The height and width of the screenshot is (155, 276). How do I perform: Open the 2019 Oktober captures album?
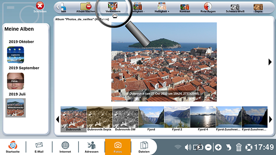[15, 55]
